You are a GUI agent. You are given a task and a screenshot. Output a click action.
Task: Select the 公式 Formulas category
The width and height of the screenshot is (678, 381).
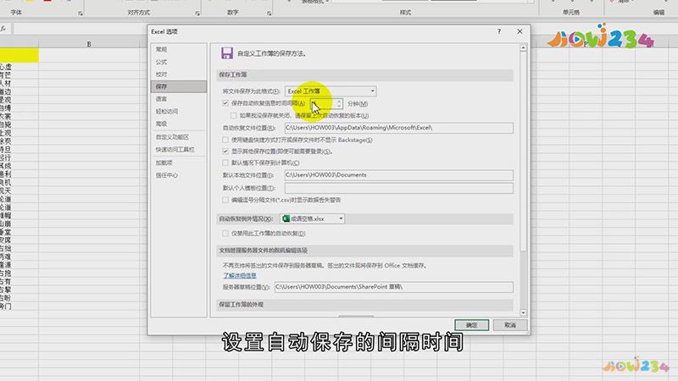179,62
